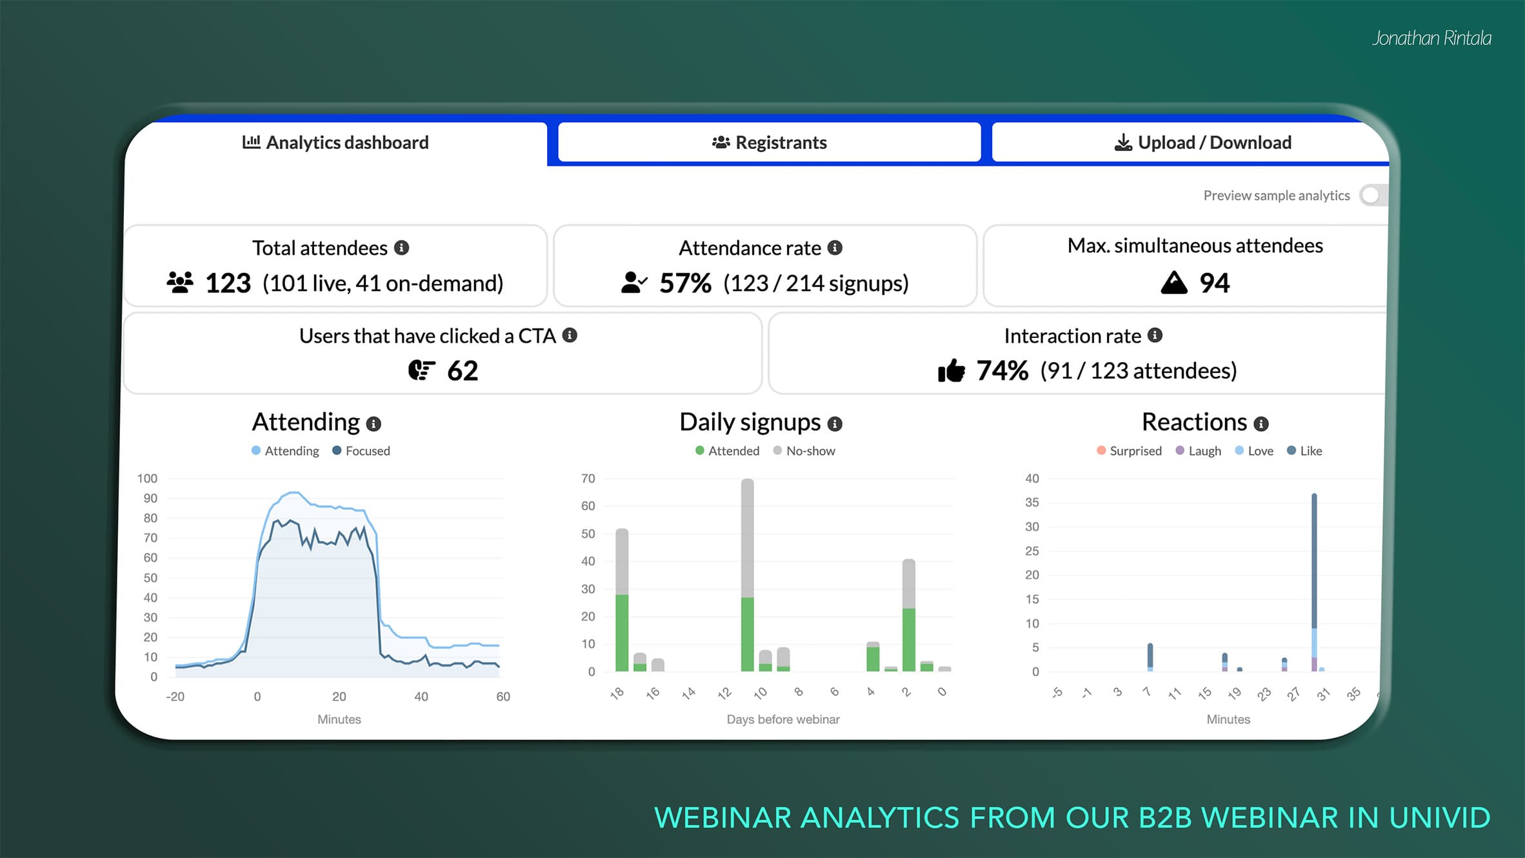Click the Daily signups bar at day 18

tap(622, 600)
